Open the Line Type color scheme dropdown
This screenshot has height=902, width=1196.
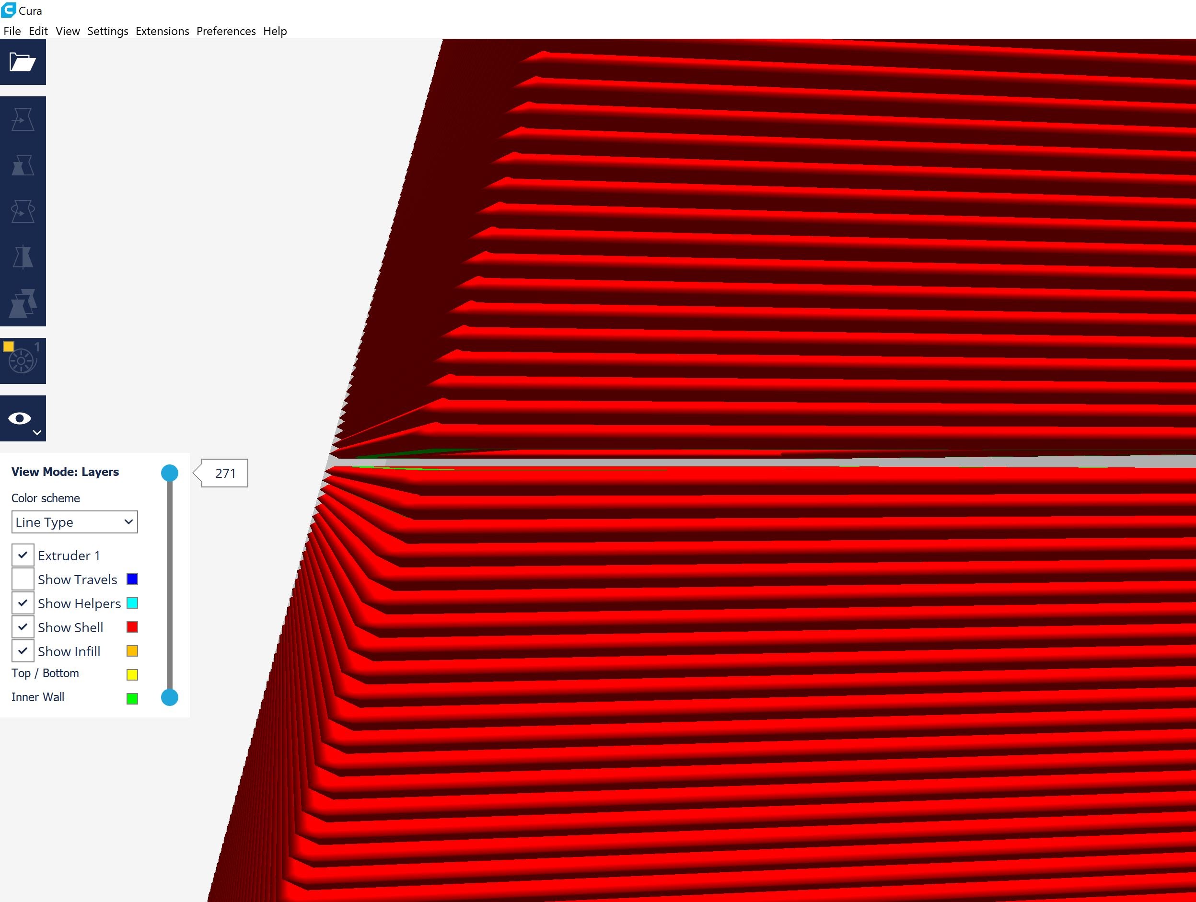tap(75, 522)
